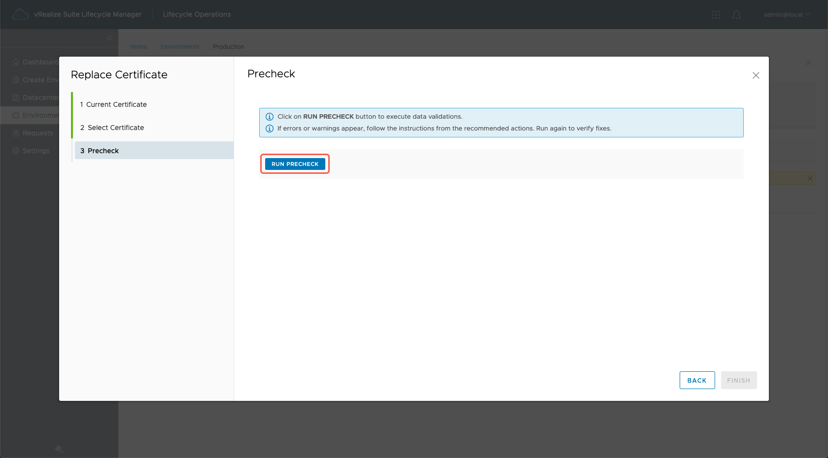Collapse the sidebar with double-chevron arrow
Image resolution: width=828 pixels, height=458 pixels.
[x=109, y=38]
